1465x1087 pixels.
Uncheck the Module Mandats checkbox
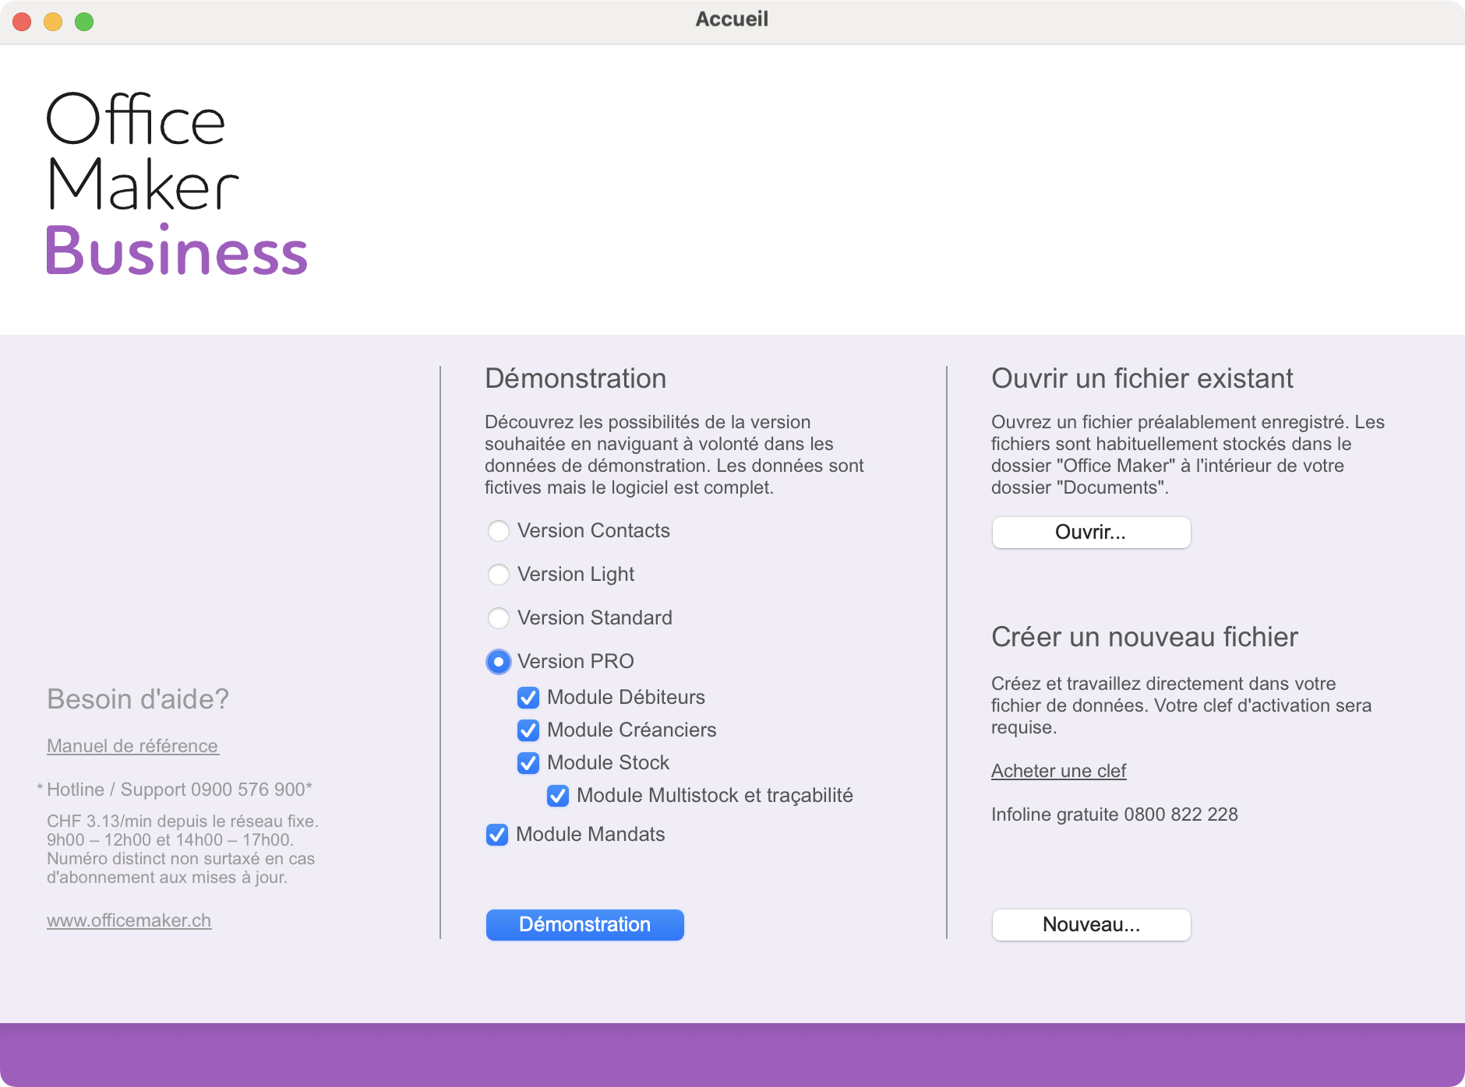[x=497, y=835]
